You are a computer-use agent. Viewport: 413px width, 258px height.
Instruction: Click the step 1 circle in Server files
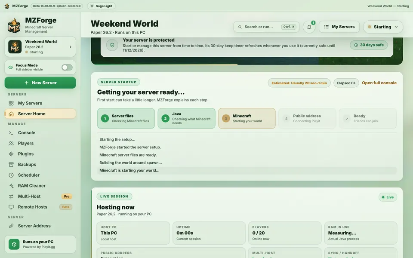pyautogui.click(x=105, y=119)
